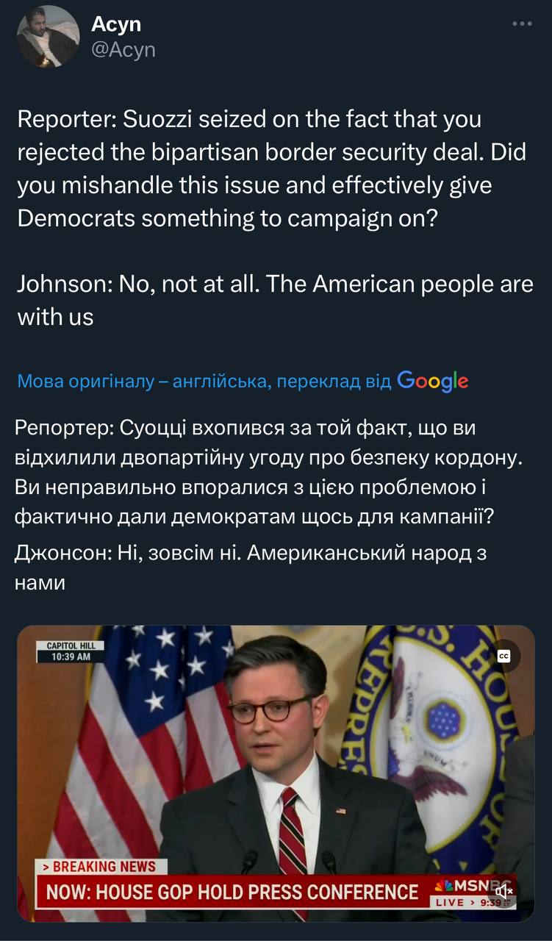552x941 pixels.
Task: Open Acyn's profile avatar picture
Action: [x=48, y=37]
